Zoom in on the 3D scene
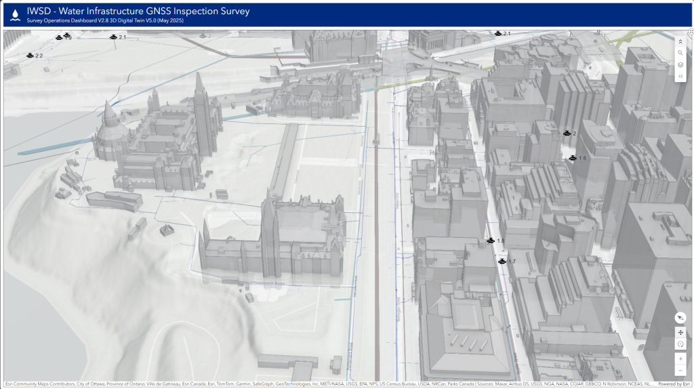 [680, 359]
